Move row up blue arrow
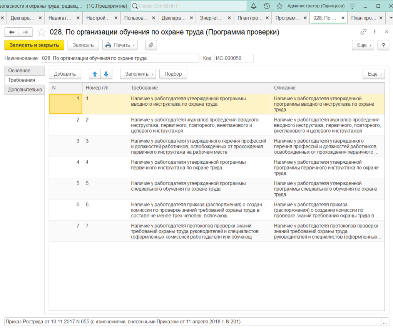The image size is (393, 329). (95, 74)
